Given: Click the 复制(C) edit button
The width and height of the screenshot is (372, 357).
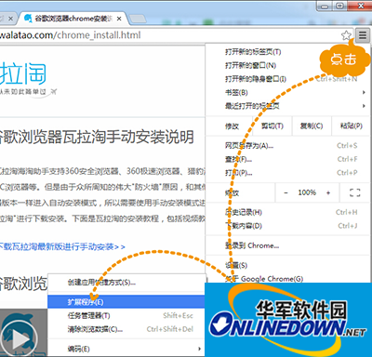Looking at the screenshot, I should coord(312,126).
